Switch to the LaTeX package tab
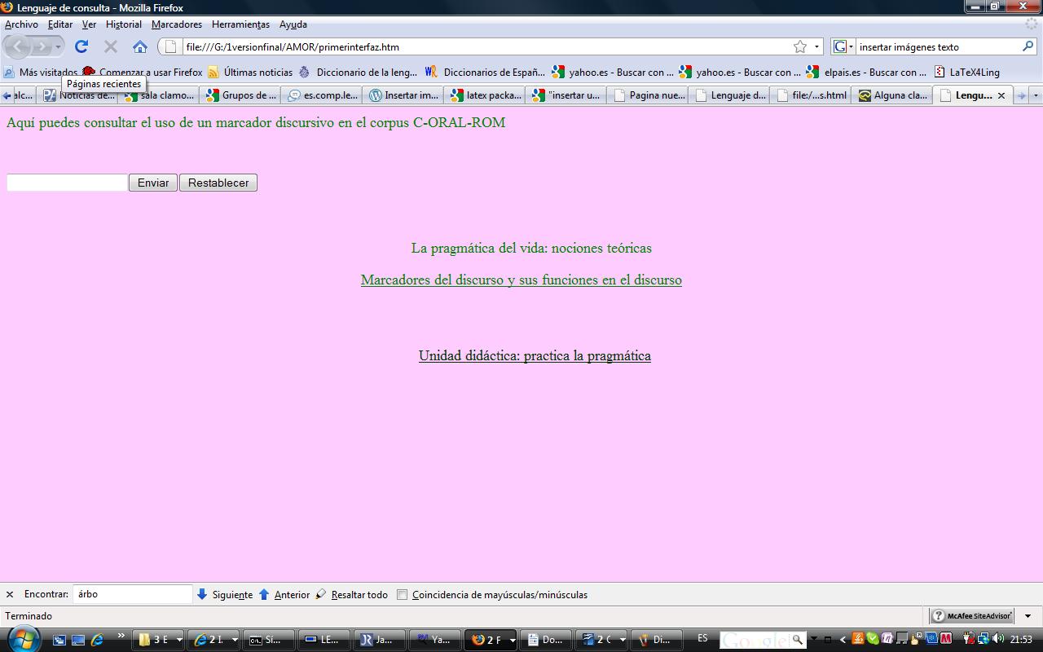Viewport: 1043px width, 652px height. coord(486,95)
